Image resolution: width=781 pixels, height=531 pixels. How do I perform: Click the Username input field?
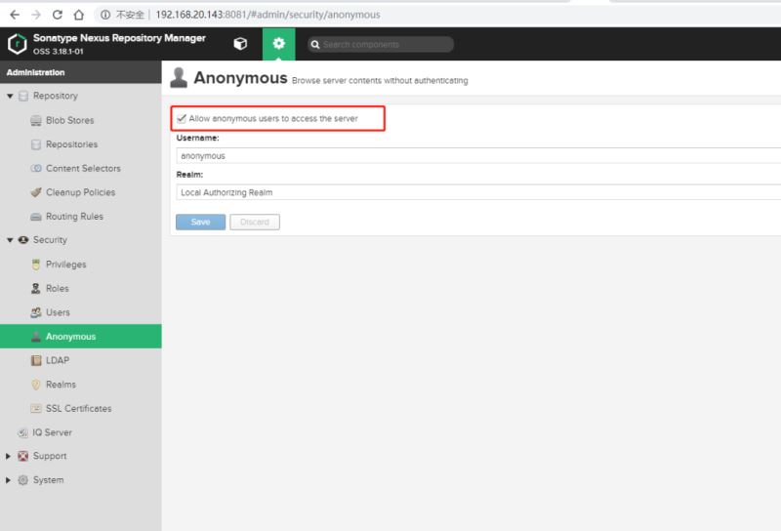pos(478,155)
